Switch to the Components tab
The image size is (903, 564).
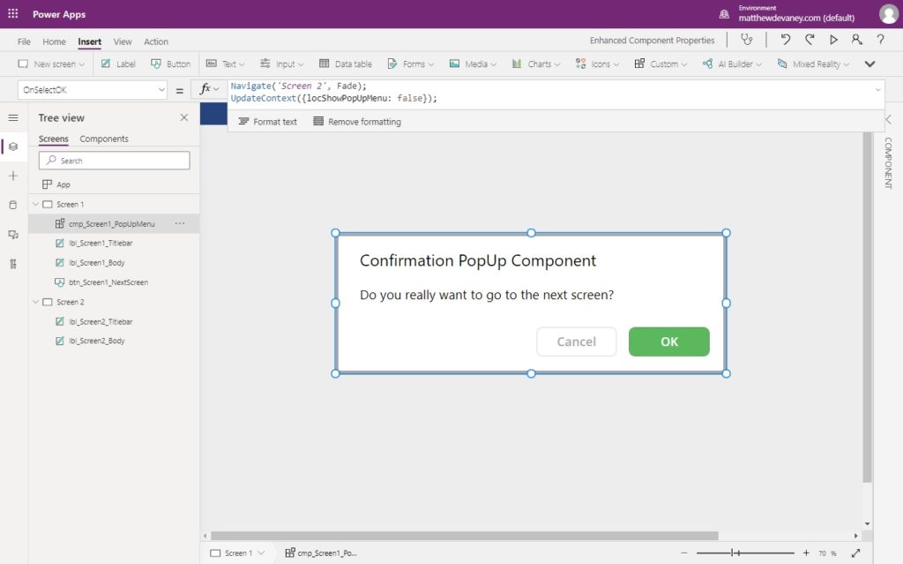(104, 139)
